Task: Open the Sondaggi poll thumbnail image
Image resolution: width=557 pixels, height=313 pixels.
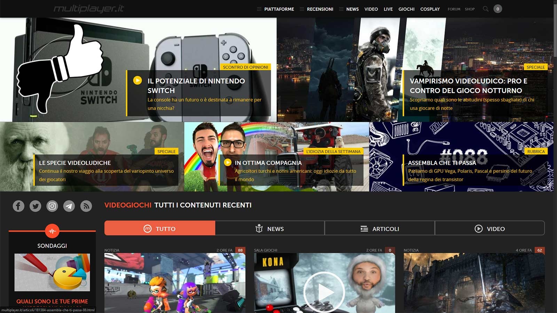Action: (52, 272)
